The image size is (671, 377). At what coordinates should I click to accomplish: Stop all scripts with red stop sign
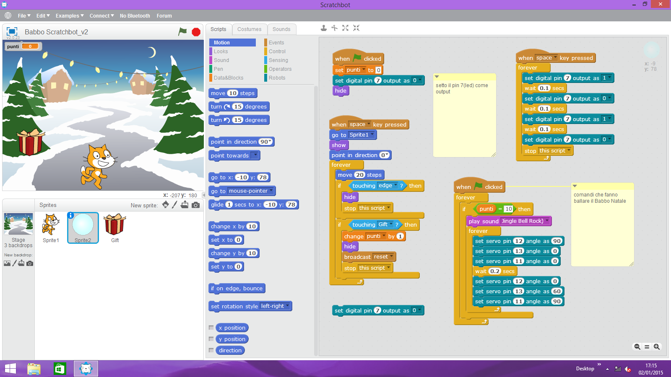pyautogui.click(x=196, y=32)
